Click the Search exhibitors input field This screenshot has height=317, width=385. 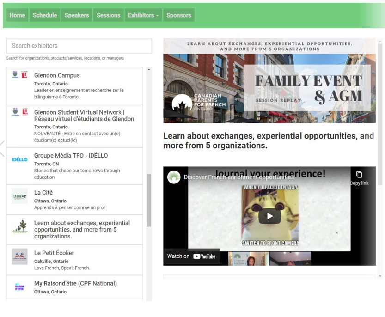[x=79, y=46]
